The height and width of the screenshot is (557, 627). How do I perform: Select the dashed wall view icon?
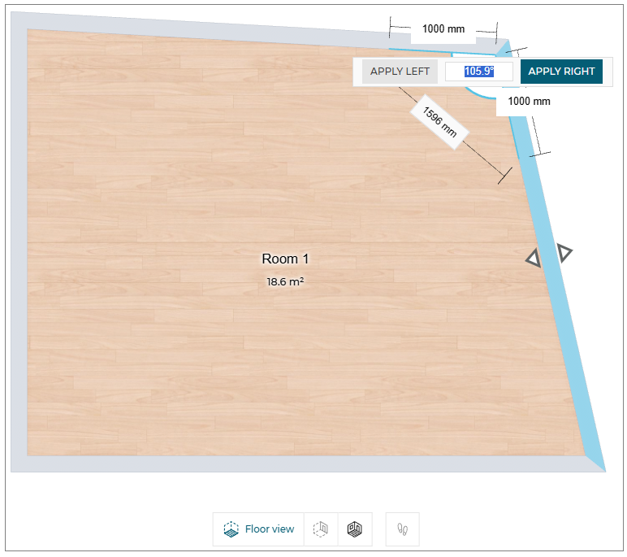point(321,529)
